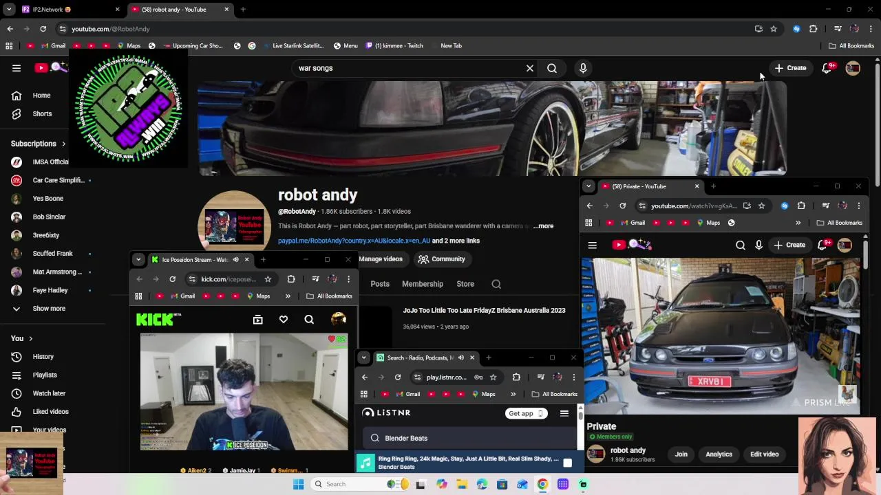The width and height of the screenshot is (881, 495).
Task: Show hidden bookmarks in Kick window
Action: pyautogui.click(x=288, y=296)
